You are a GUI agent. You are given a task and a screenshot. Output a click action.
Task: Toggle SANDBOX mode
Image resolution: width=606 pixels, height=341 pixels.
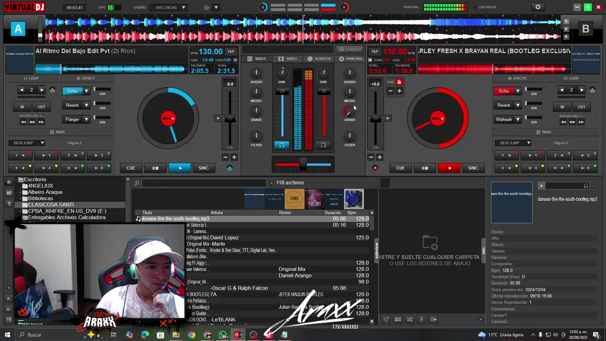pos(349,49)
